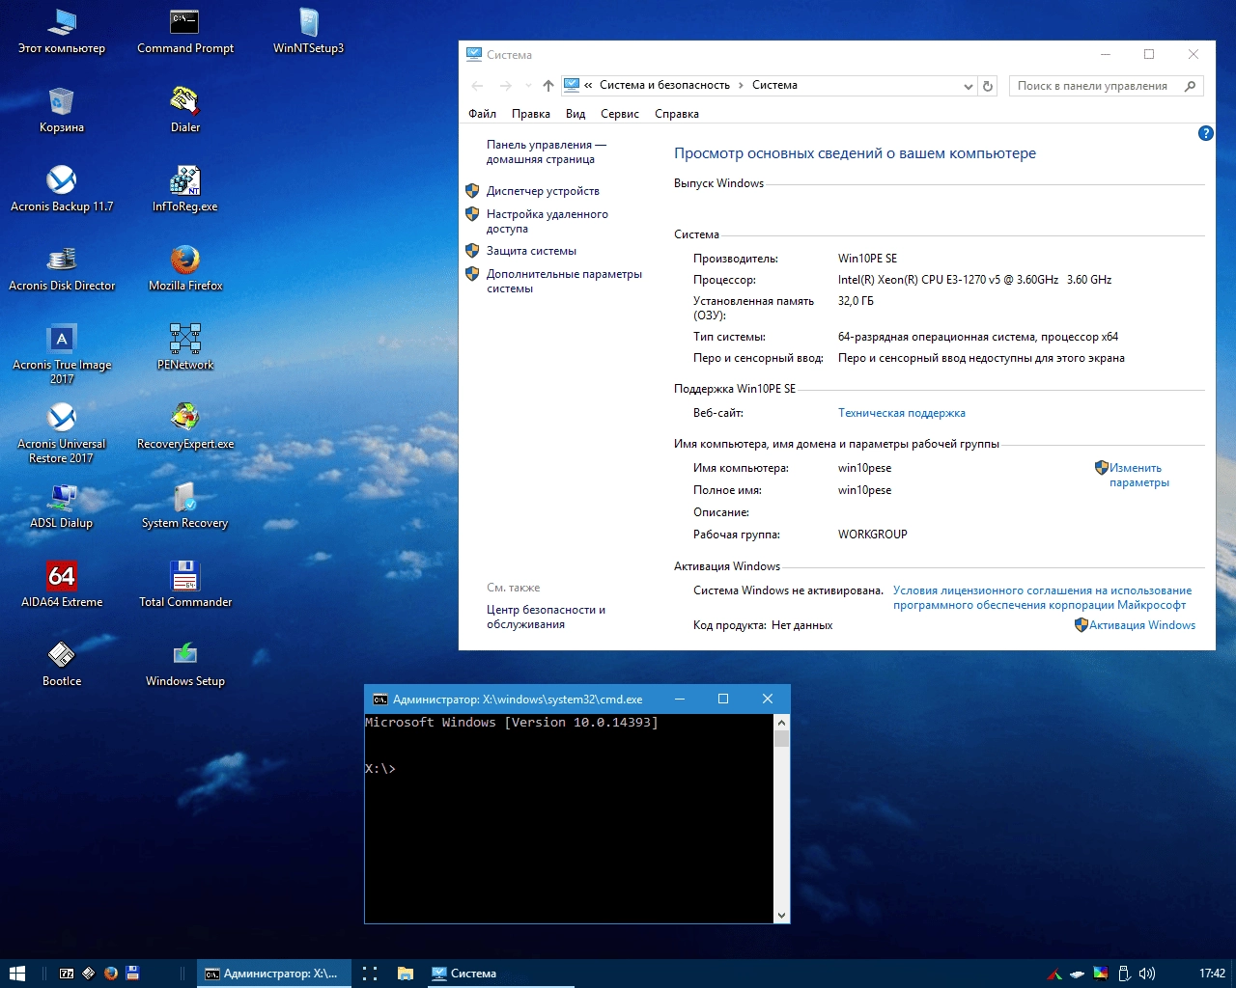Screen dimensions: 1236x988
Task: Click the address bar breadcrumb chevron «
Action: (x=588, y=86)
